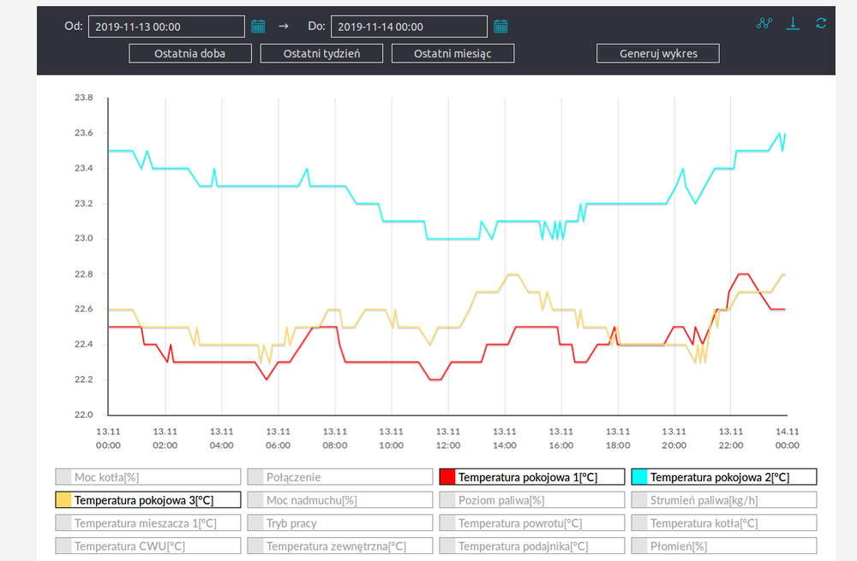Image resolution: width=857 pixels, height=561 pixels.
Task: Select the Ostatni miesiąc range
Action: pos(452,53)
